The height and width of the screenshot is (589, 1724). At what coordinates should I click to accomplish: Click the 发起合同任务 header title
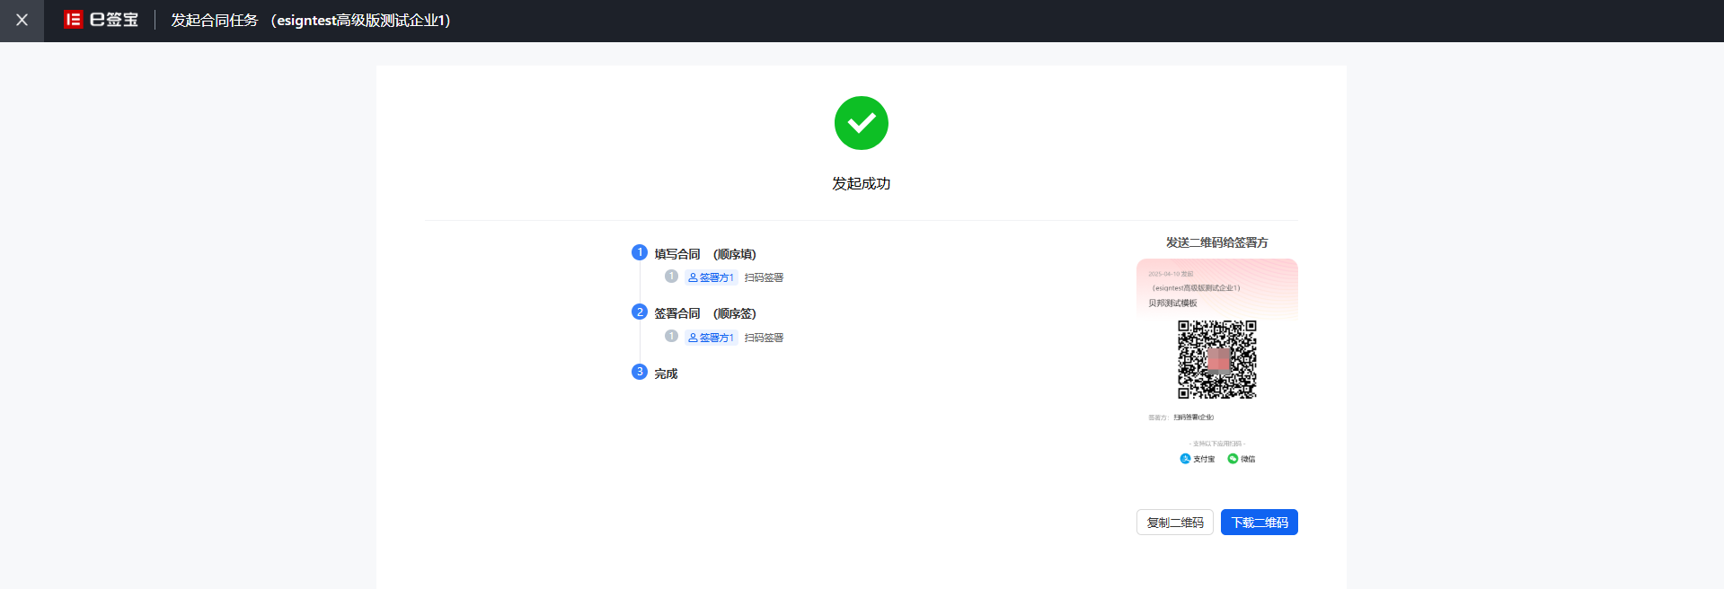(215, 20)
